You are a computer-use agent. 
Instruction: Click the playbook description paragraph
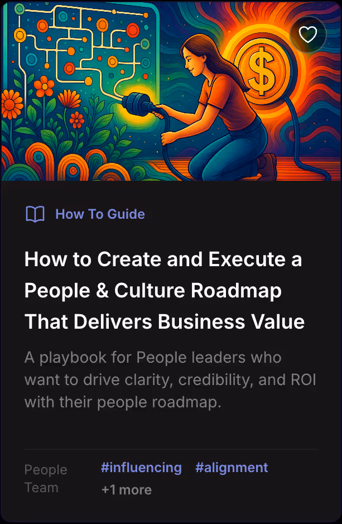[170, 380]
